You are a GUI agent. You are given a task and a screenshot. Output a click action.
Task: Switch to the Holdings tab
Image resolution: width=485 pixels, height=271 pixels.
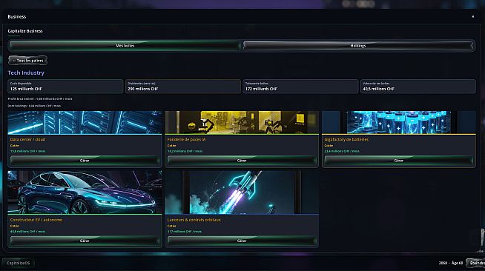pos(358,45)
